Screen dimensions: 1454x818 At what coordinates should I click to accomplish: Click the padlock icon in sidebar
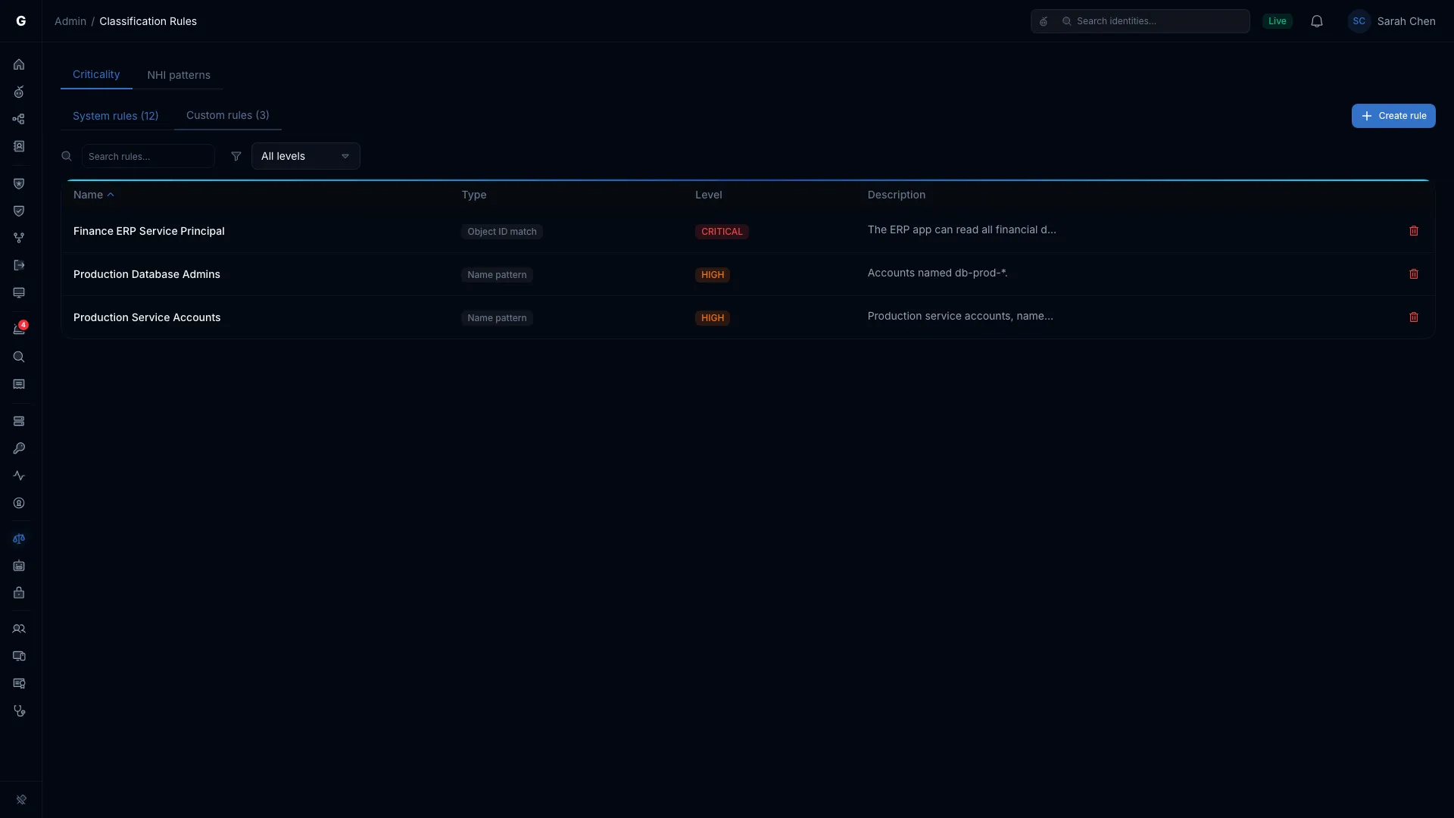(19, 593)
